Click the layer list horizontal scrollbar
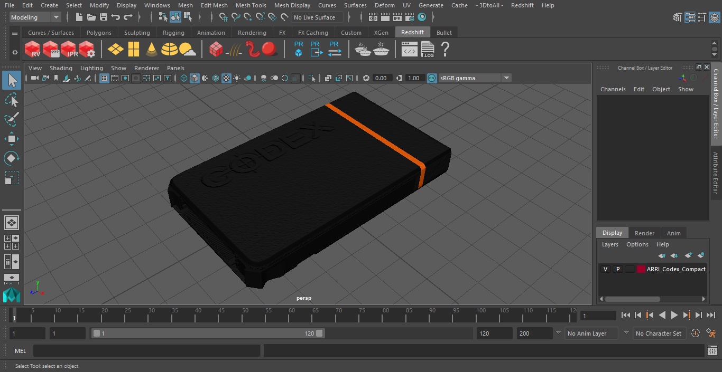The height and width of the screenshot is (372, 722). [632, 299]
